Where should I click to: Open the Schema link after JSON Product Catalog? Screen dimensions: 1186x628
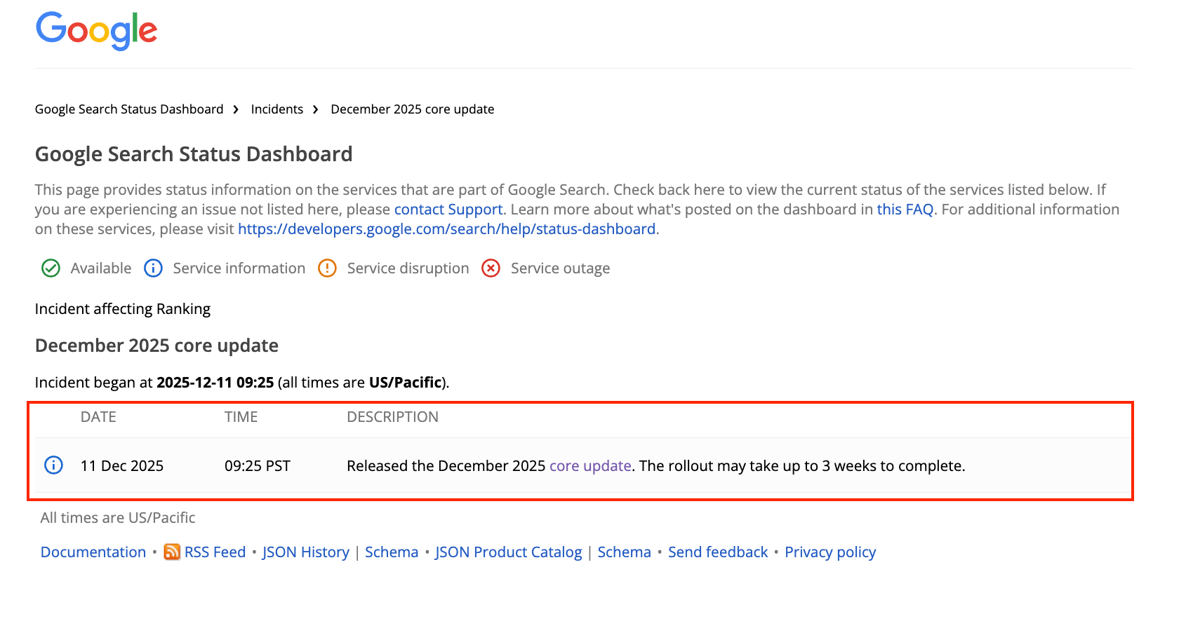[x=625, y=552]
